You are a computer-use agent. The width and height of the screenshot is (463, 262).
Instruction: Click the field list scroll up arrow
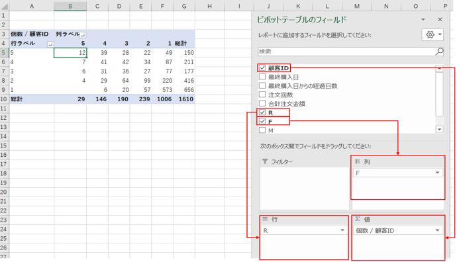(439, 68)
